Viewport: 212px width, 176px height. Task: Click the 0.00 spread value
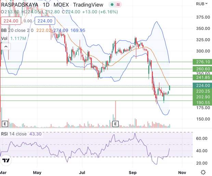28,21
